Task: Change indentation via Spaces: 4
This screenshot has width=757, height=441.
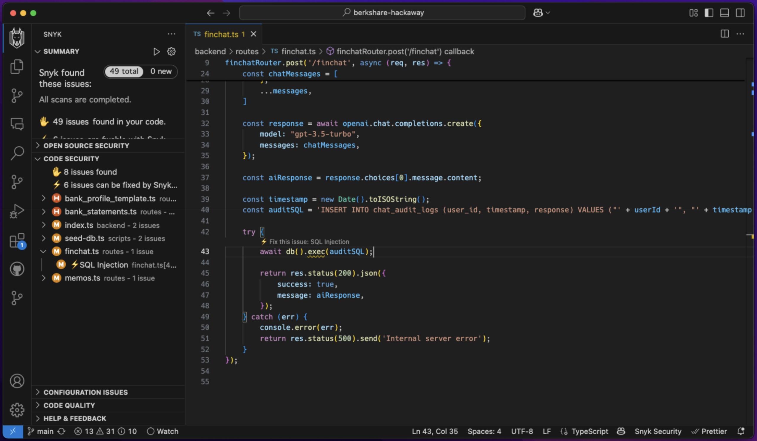Action: (x=484, y=431)
